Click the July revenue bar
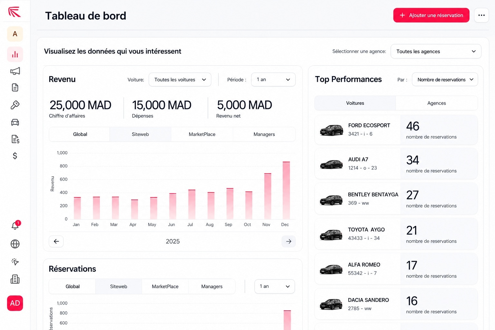Viewport: 495px width, 330px height. point(192,204)
